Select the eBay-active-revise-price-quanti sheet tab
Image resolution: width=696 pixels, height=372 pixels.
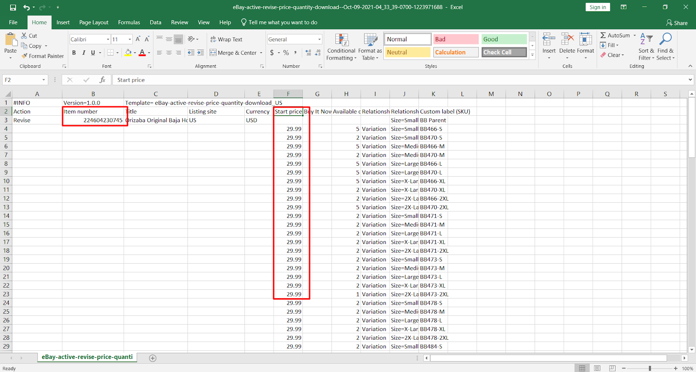click(x=87, y=357)
